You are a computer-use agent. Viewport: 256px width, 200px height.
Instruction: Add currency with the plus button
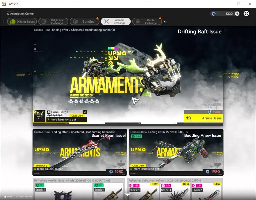[x=237, y=13]
